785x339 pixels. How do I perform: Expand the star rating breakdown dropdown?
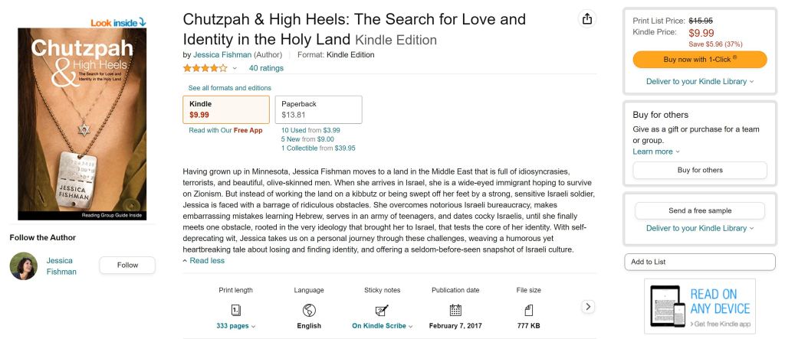click(235, 68)
